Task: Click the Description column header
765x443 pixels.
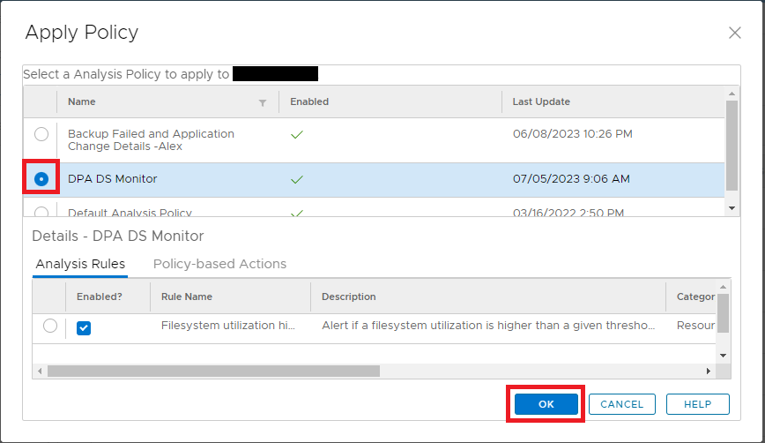Action: [348, 297]
